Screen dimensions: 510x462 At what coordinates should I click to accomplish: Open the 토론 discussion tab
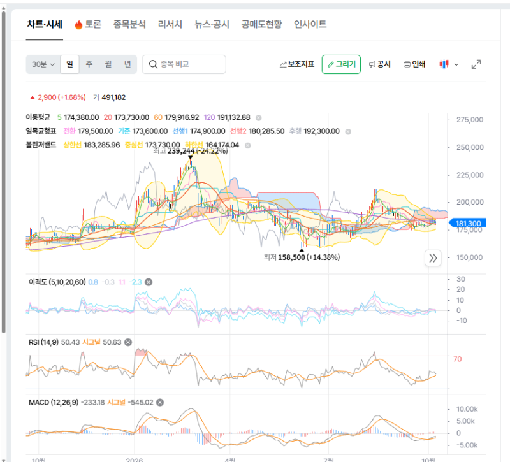click(88, 24)
